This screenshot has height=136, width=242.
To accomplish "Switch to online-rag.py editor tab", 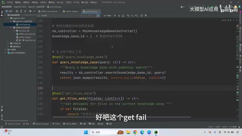I will 71,11.
